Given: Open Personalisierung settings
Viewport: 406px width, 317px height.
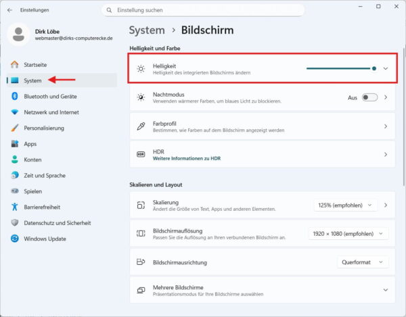Looking at the screenshot, I should tap(62, 128).
